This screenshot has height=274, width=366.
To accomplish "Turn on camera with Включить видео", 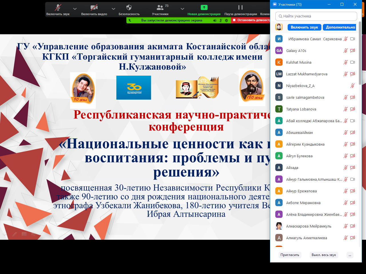I will [94, 9].
